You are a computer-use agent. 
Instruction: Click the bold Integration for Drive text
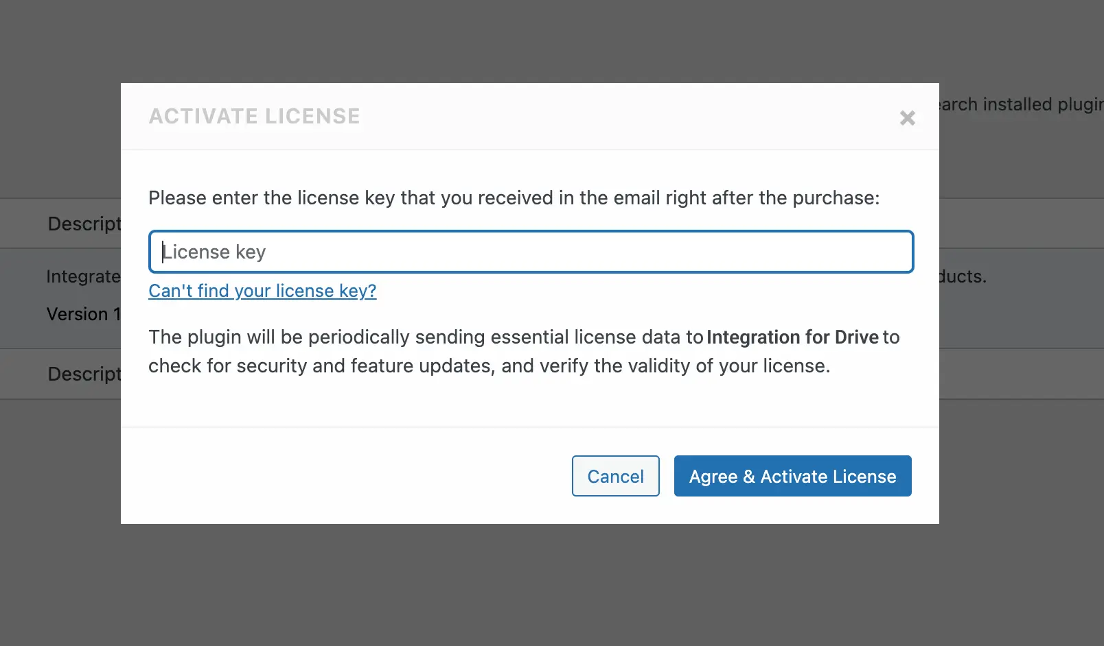click(x=792, y=337)
